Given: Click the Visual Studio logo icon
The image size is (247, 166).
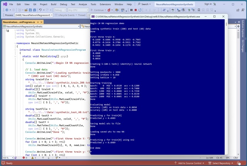Looking at the screenshot, I should (5, 4).
